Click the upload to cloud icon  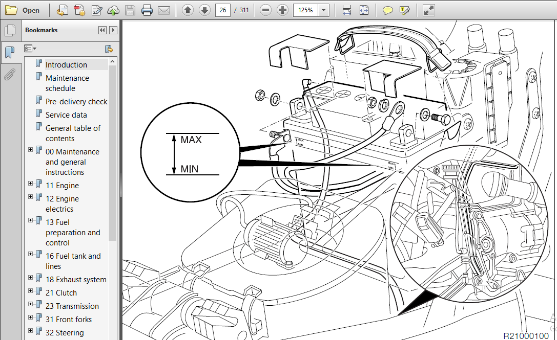tap(113, 11)
